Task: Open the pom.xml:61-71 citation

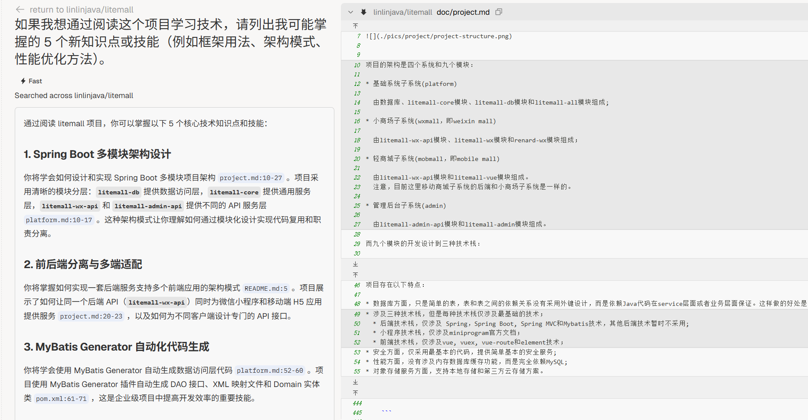Action: point(61,399)
